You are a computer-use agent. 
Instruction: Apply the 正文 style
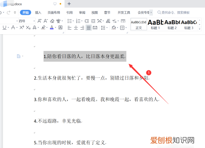(139, 24)
